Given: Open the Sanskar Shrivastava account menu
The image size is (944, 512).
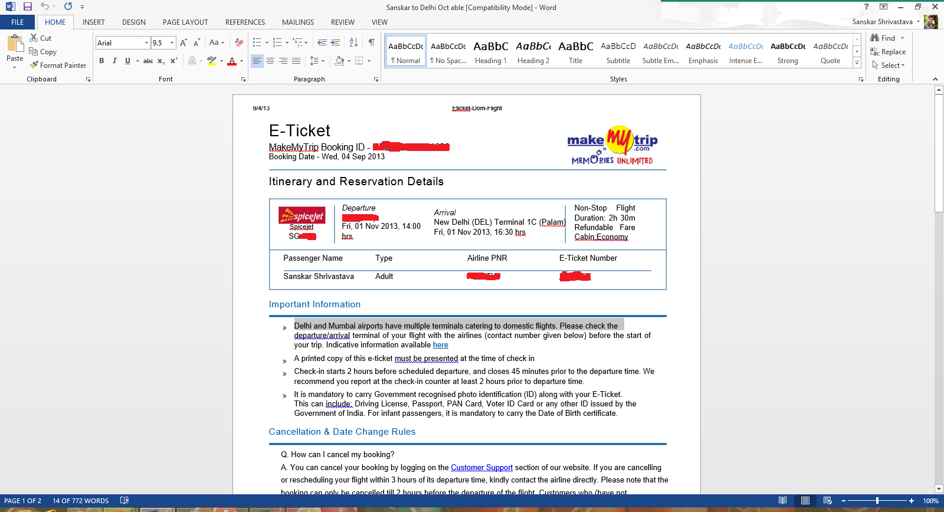Looking at the screenshot, I should pyautogui.click(x=886, y=22).
